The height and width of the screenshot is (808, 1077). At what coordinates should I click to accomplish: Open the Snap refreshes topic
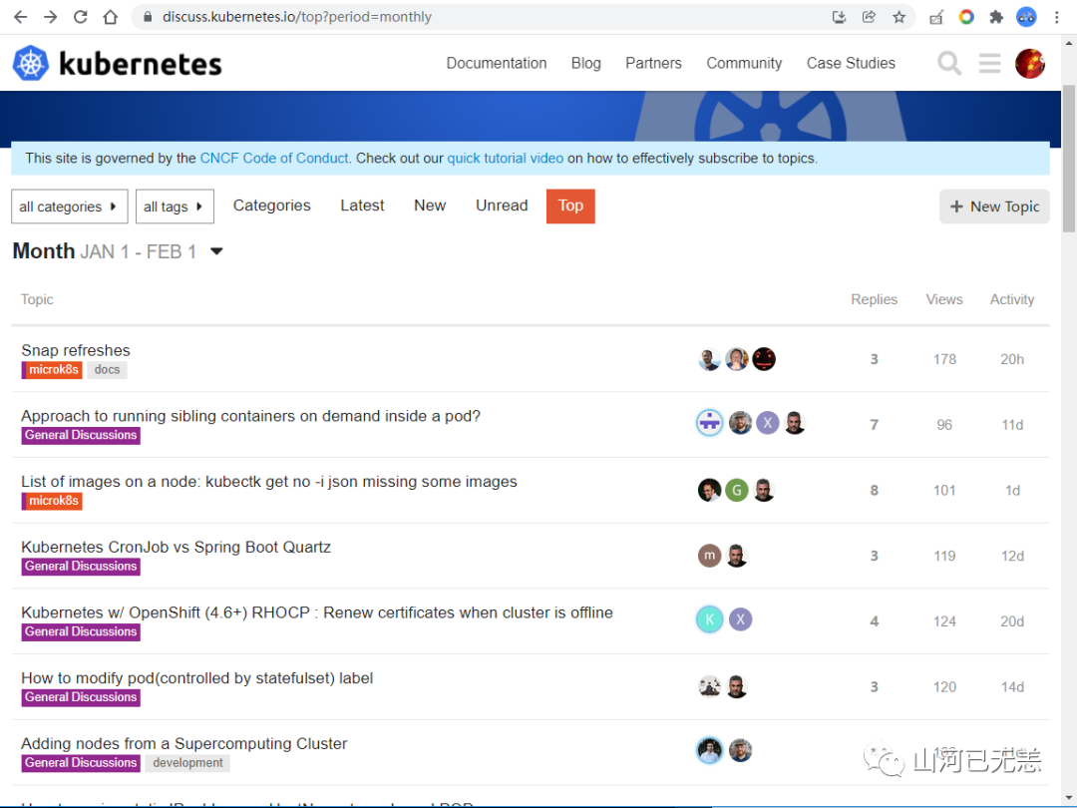point(76,350)
